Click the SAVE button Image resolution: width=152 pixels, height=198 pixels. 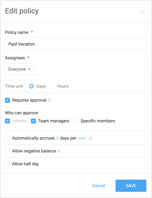click(x=131, y=186)
